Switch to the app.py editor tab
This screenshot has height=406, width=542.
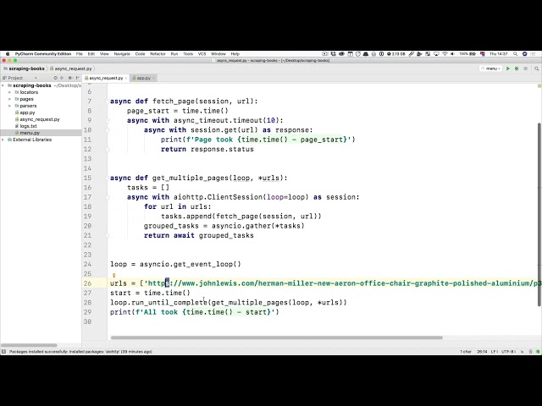click(x=143, y=78)
